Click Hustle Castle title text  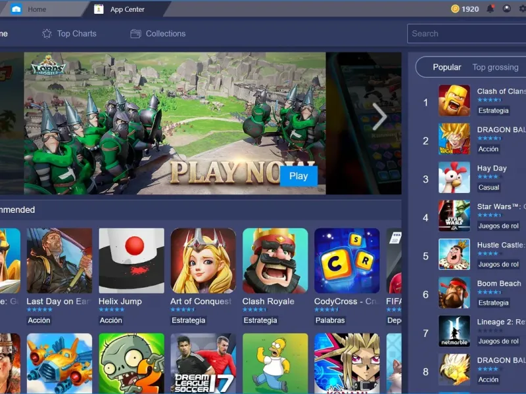pyautogui.click(x=500, y=245)
